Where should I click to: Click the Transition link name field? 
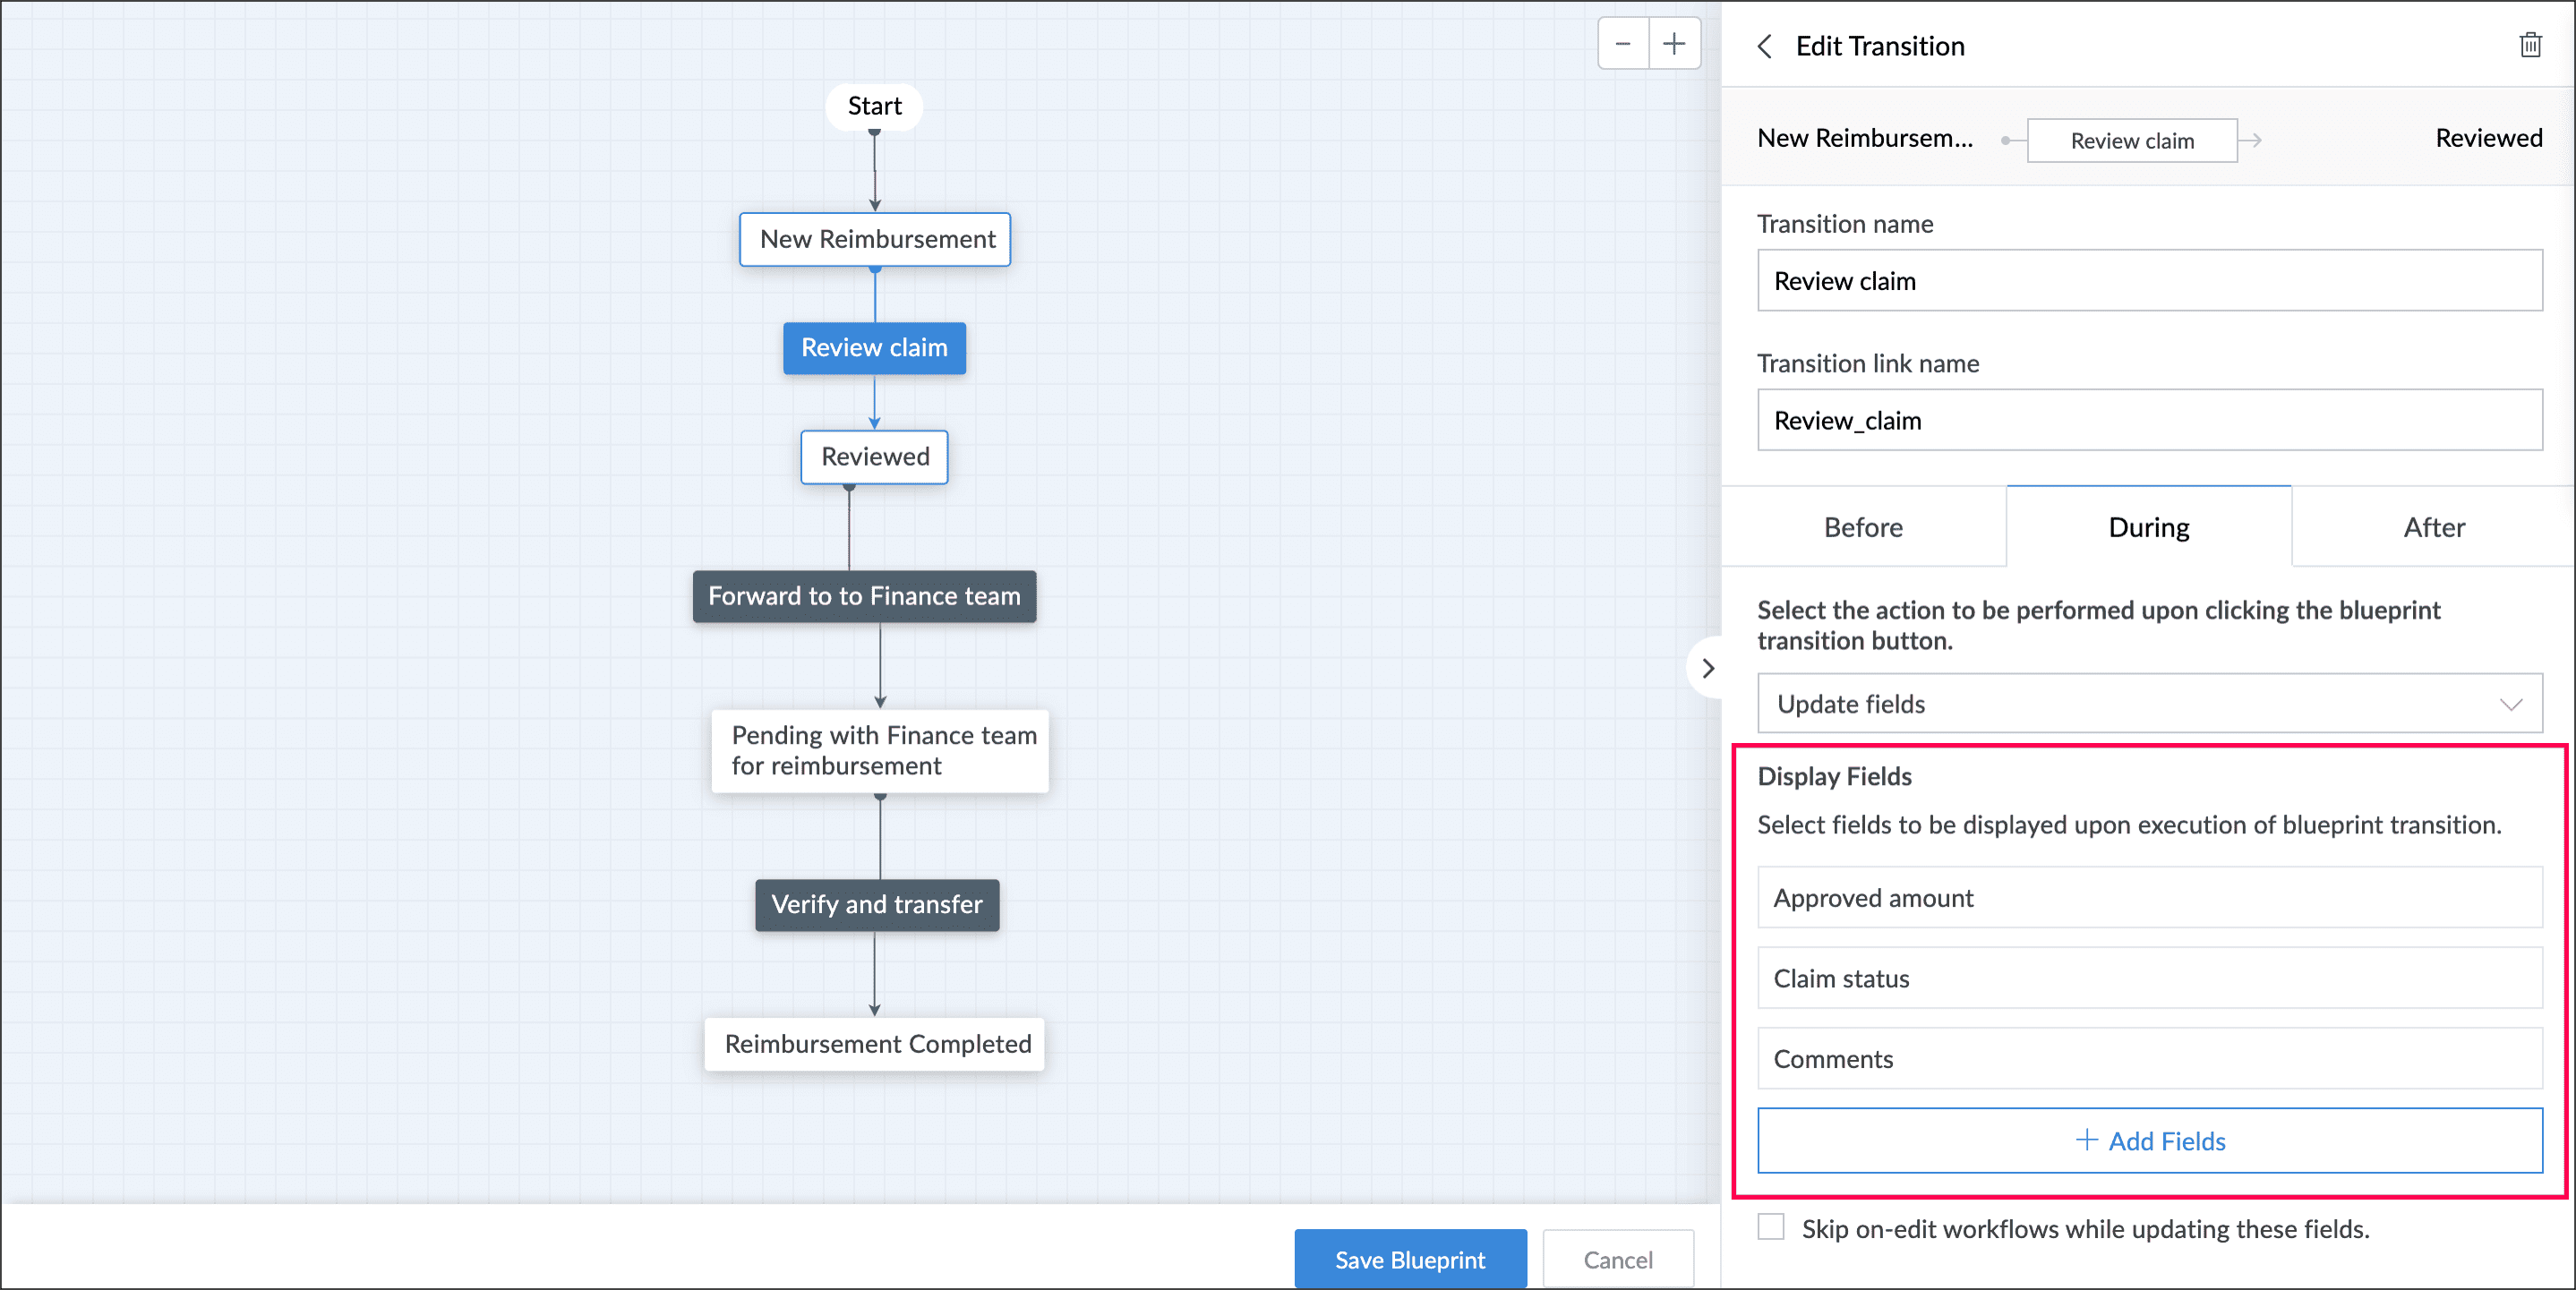[2149, 420]
